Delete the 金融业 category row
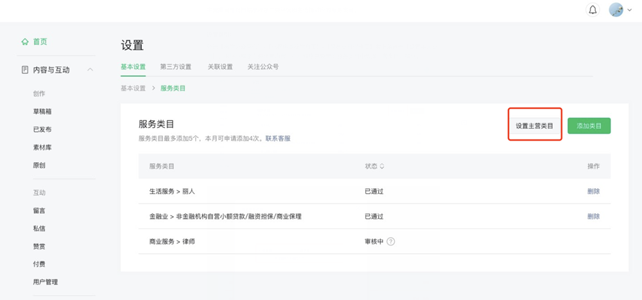Image resolution: width=642 pixels, height=300 pixels. coord(593,216)
